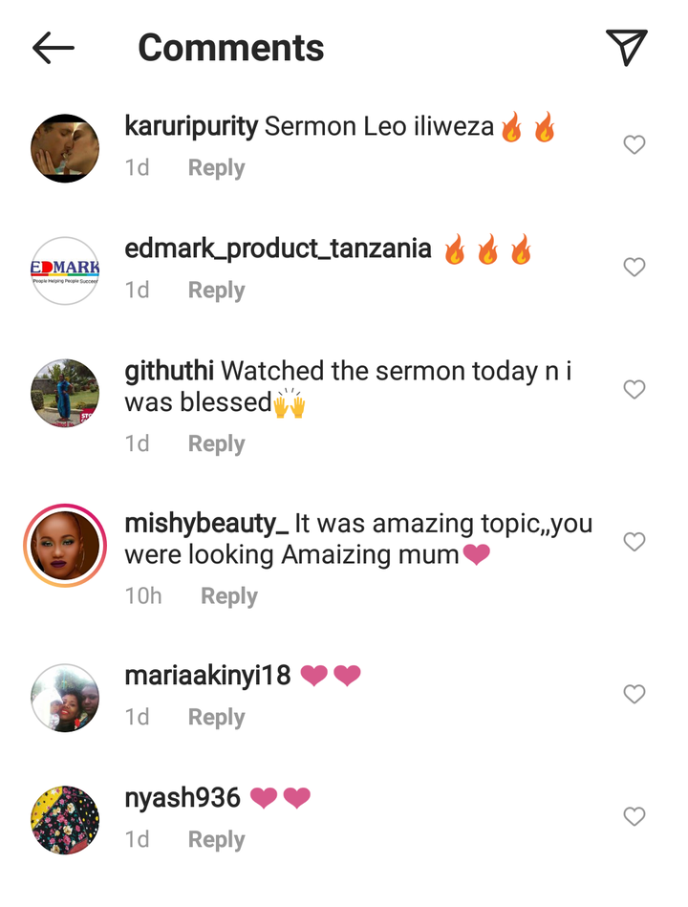Image resolution: width=688 pixels, height=907 pixels.
Task: Like githuthi's comment heart
Action: [x=634, y=389]
